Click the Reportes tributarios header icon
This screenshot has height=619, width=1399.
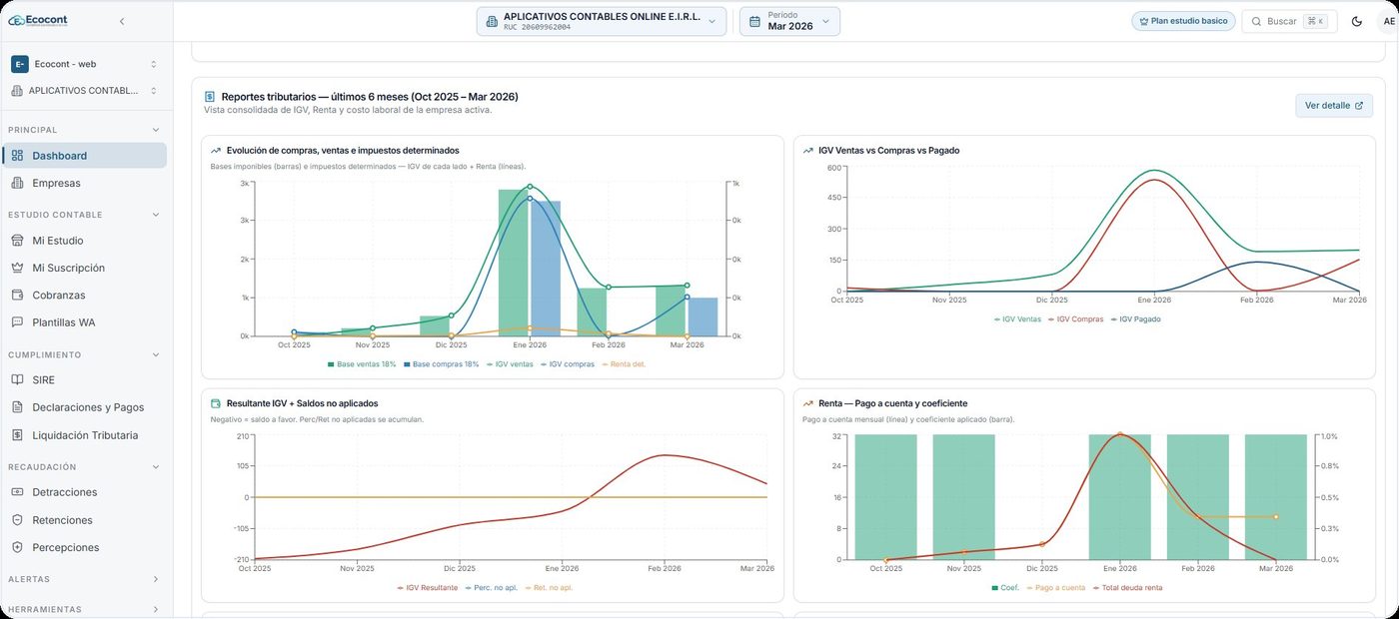[210, 97]
